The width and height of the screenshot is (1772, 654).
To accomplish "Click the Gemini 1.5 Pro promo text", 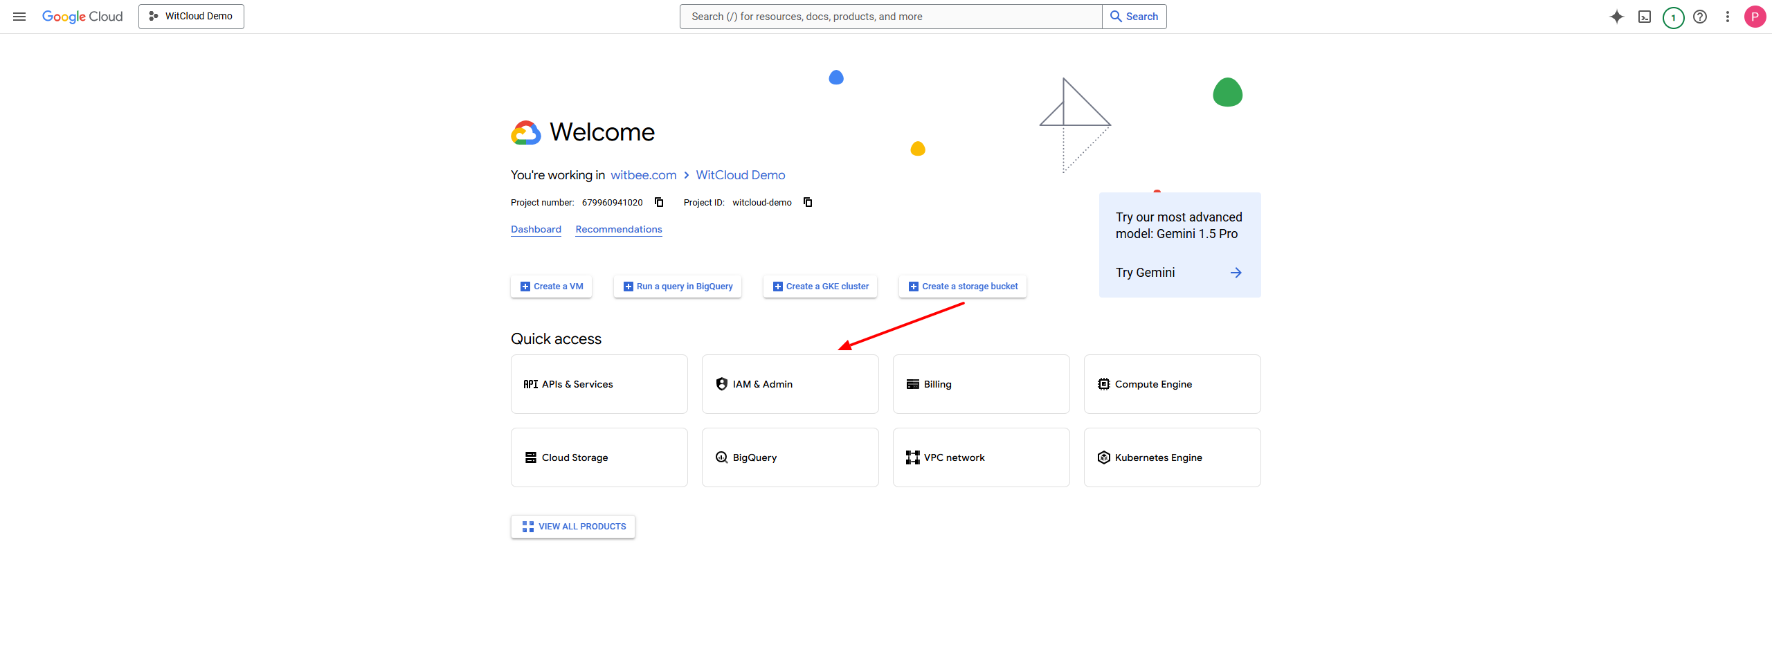I will pos(1179,226).
